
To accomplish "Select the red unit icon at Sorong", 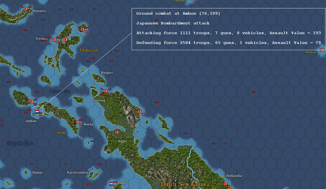I will coord(109,94).
